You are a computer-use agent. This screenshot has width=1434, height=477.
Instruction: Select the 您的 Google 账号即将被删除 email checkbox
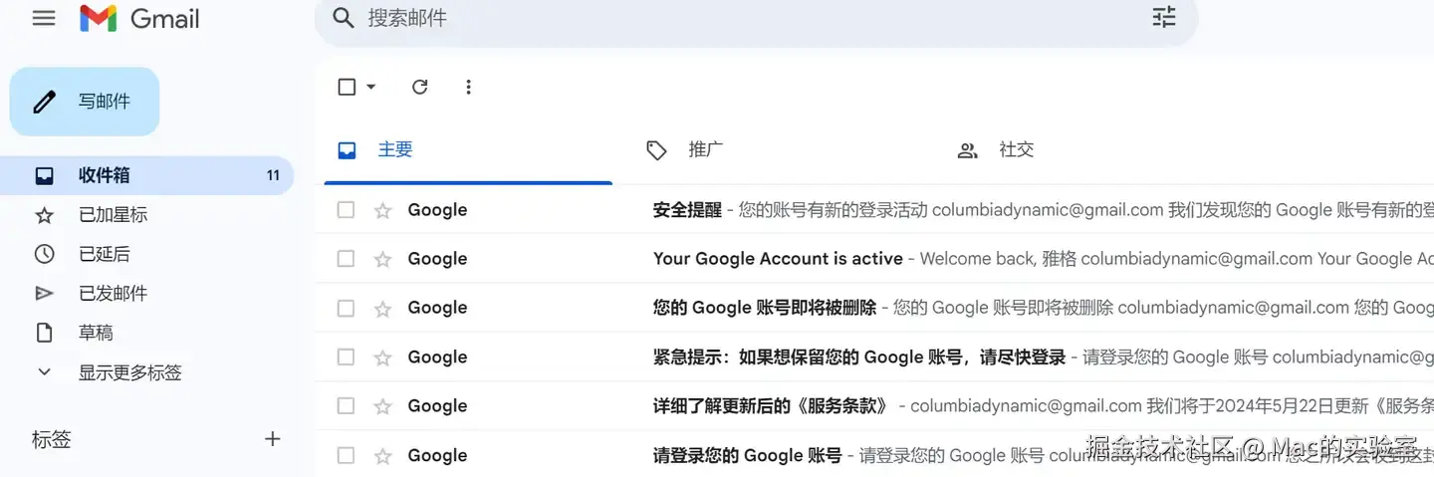point(346,308)
